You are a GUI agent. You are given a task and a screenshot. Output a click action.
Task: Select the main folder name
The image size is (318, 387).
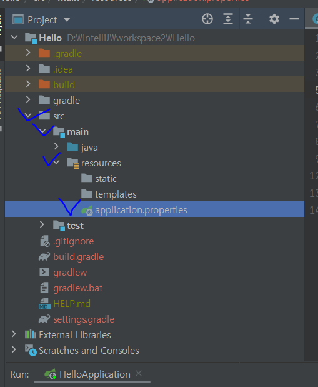point(77,132)
